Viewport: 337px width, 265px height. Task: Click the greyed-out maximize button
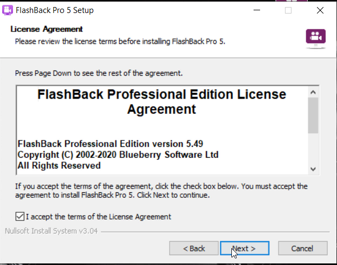288,10
